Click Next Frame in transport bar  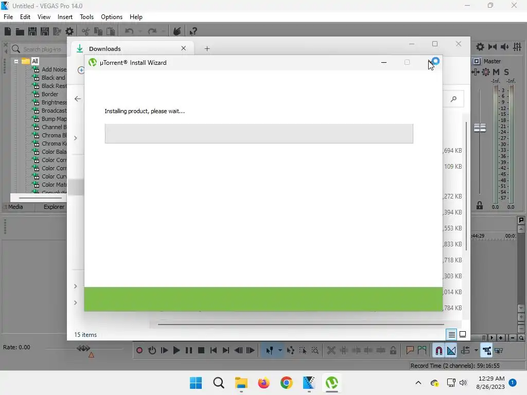coord(251,351)
